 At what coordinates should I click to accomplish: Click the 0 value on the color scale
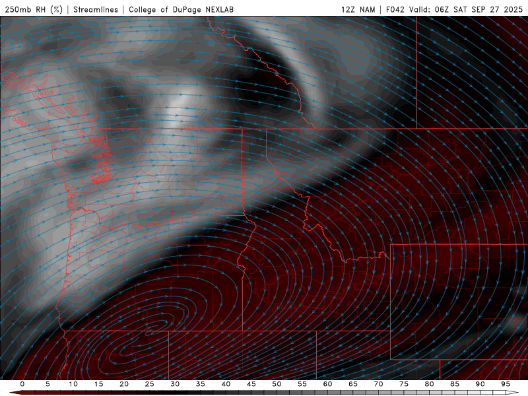[22, 384]
